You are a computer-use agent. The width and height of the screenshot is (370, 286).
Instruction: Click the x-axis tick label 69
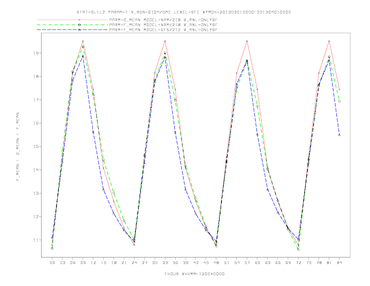pyautogui.click(x=288, y=263)
